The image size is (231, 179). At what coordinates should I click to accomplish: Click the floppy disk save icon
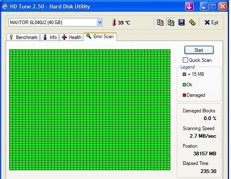tap(181, 22)
